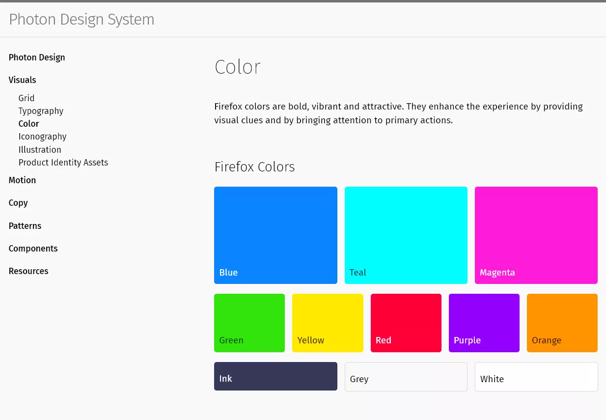Open the Patterns menu item
606x420 pixels.
pyautogui.click(x=25, y=226)
